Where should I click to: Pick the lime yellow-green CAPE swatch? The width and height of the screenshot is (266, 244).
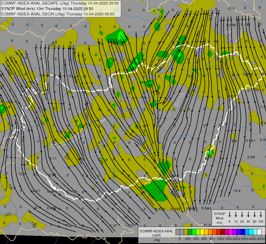point(198,232)
